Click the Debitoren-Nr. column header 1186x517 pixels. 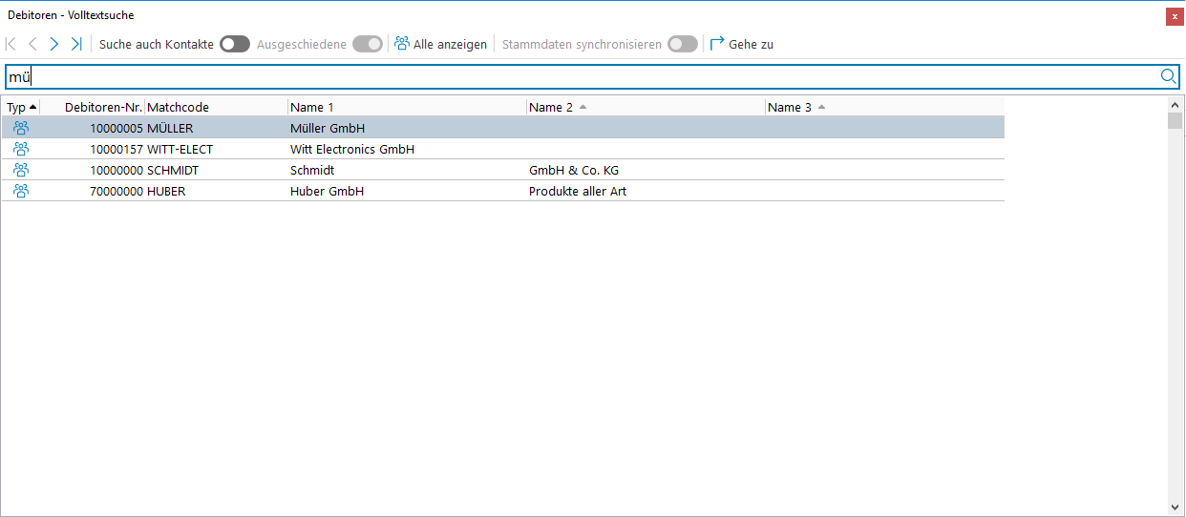click(x=103, y=107)
